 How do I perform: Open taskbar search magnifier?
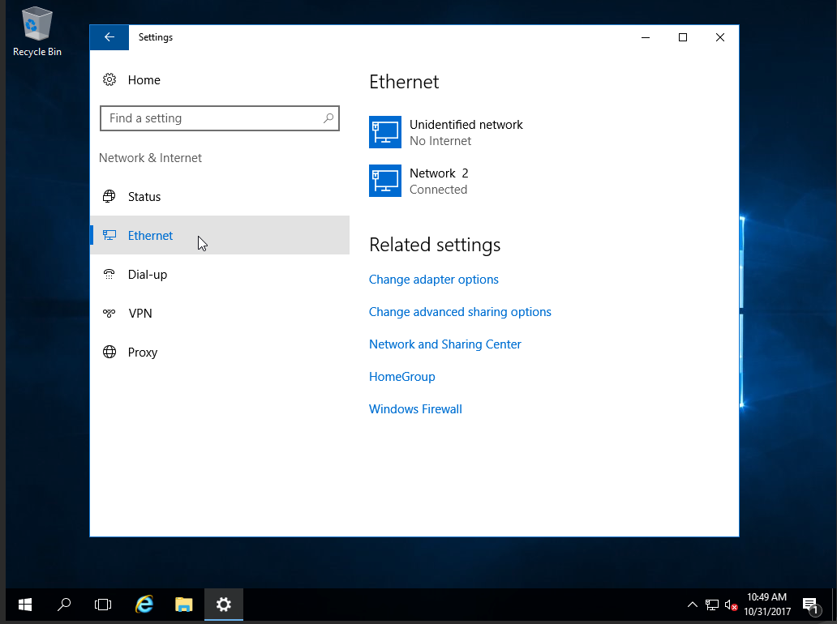click(64, 605)
